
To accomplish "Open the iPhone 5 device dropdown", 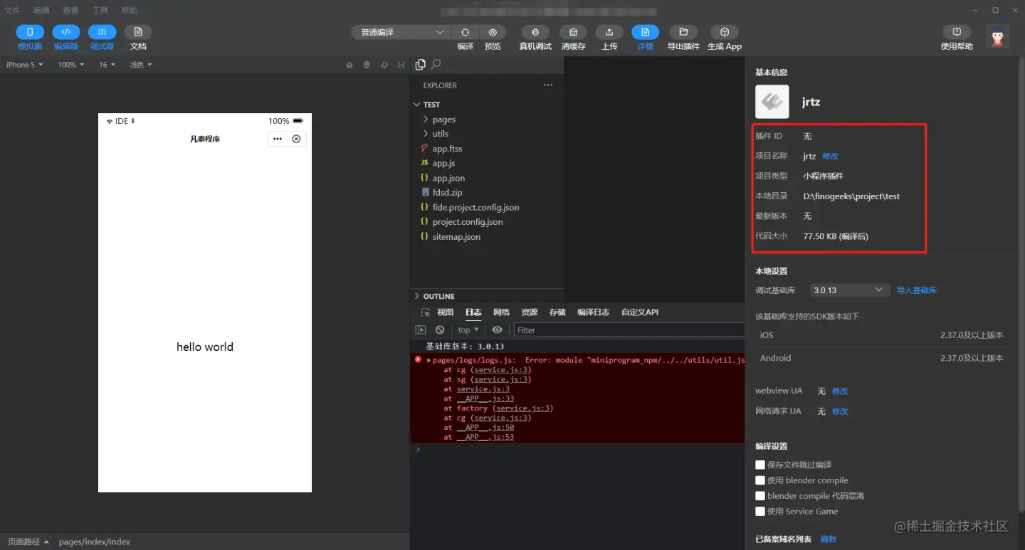I will (x=25, y=65).
